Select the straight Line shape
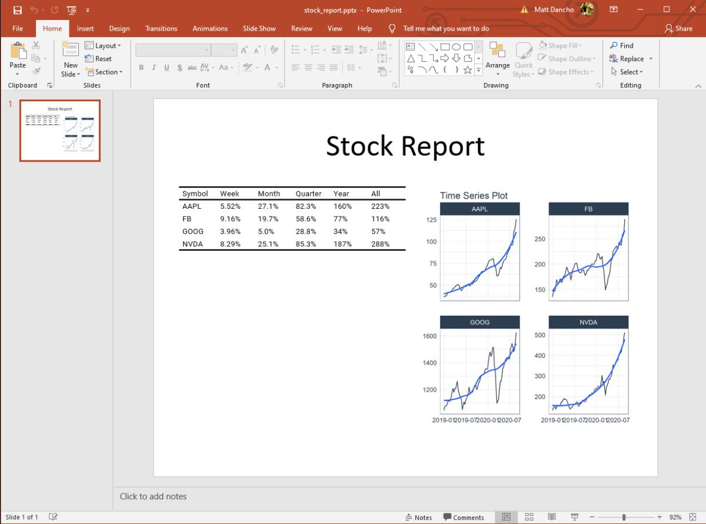This screenshot has width=706, height=524. pyautogui.click(x=422, y=46)
